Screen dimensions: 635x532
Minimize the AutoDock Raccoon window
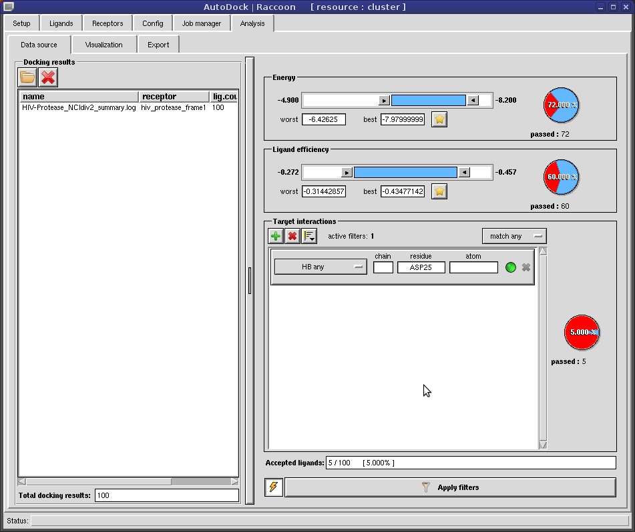click(x=601, y=7)
